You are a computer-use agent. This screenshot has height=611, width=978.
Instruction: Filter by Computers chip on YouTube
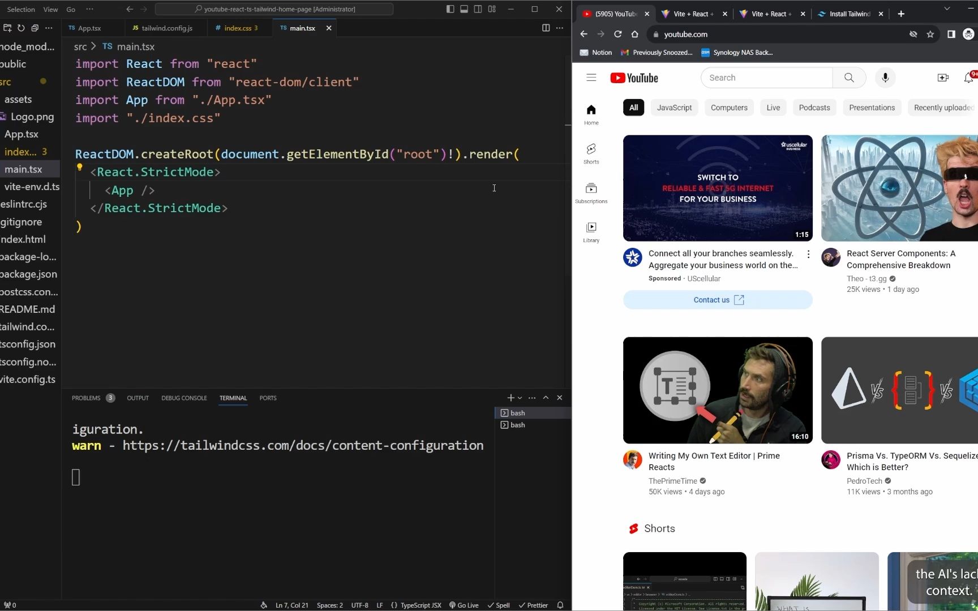click(729, 107)
